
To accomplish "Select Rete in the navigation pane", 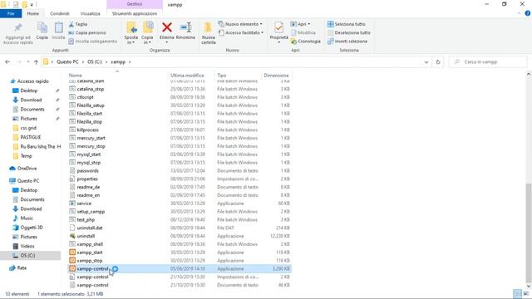I will pos(22,267).
